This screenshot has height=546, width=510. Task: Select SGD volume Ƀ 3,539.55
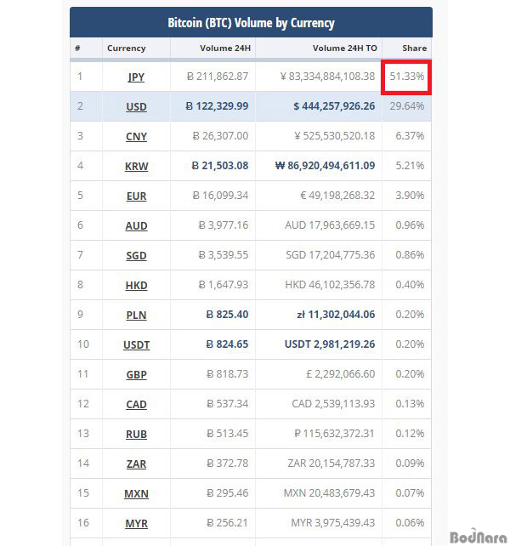click(x=224, y=255)
